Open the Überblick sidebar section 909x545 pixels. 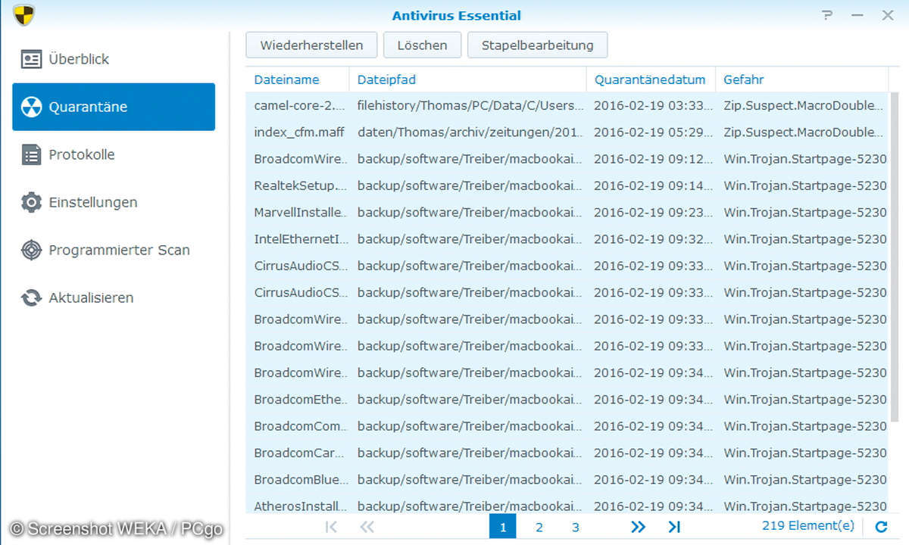pyautogui.click(x=114, y=59)
